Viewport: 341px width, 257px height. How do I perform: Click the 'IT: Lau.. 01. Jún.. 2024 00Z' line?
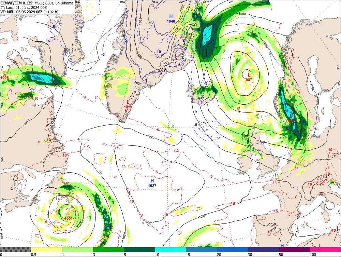(x=24, y=8)
